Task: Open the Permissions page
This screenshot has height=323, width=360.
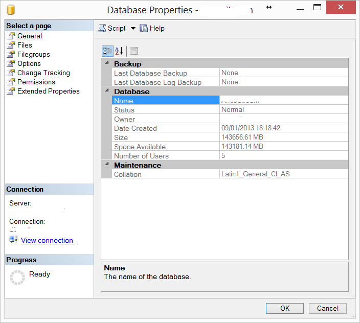Action: pyautogui.click(x=36, y=82)
